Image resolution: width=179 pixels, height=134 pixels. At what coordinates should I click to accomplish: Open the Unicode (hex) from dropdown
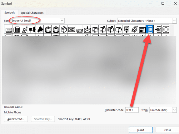click(x=174, y=110)
